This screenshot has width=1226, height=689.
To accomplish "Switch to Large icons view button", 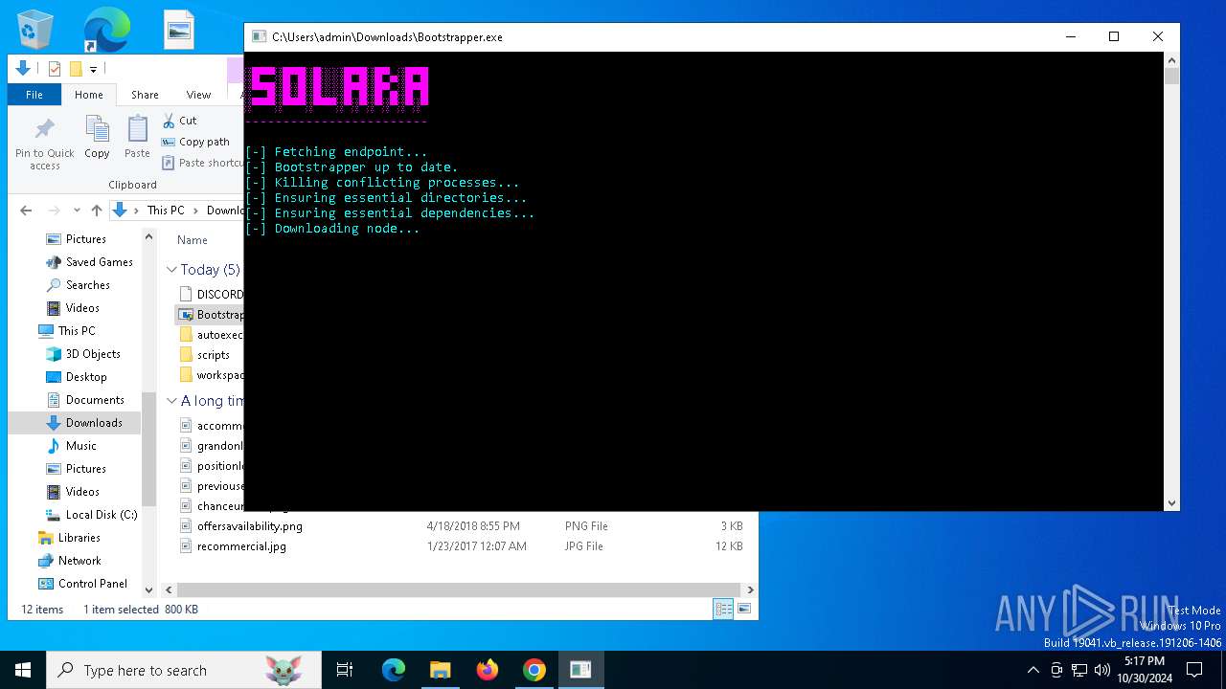I will click(x=744, y=609).
